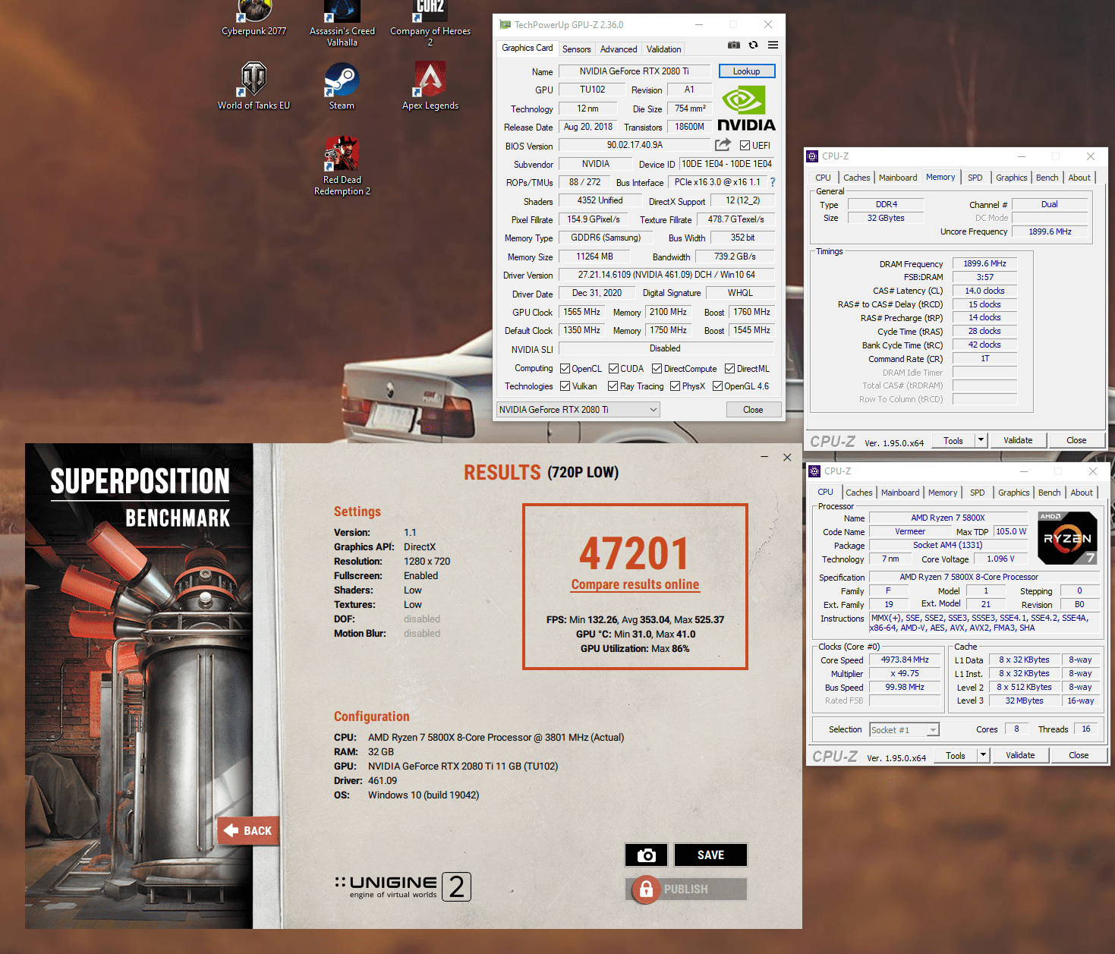Image resolution: width=1115 pixels, height=954 pixels.
Task: Click the CPU-Z Memory window title icon
Action: pos(812,156)
